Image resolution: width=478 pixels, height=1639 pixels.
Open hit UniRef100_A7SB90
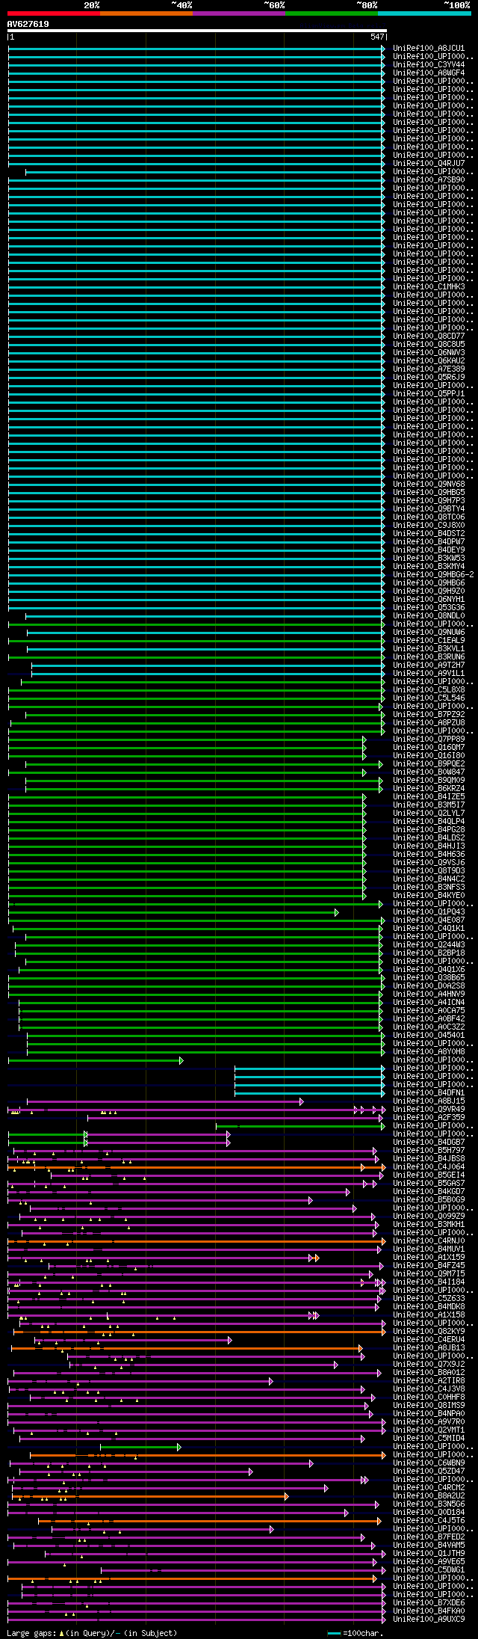coord(429,179)
